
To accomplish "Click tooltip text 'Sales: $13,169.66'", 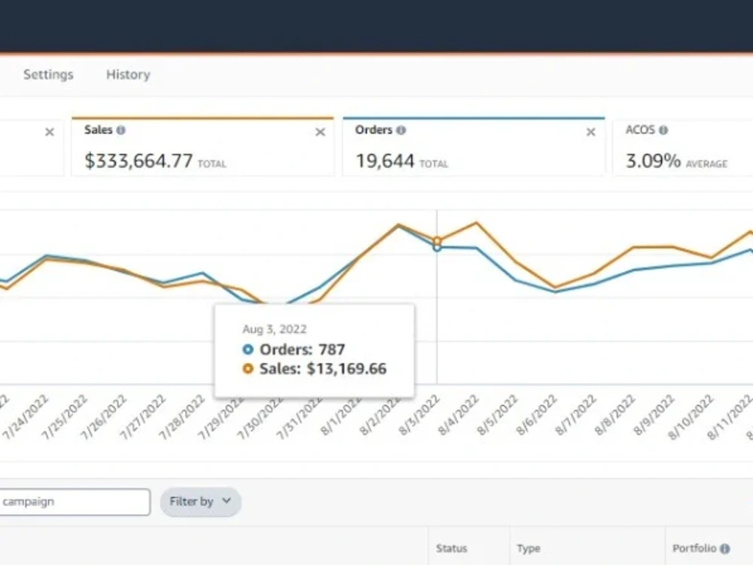I will (323, 369).
